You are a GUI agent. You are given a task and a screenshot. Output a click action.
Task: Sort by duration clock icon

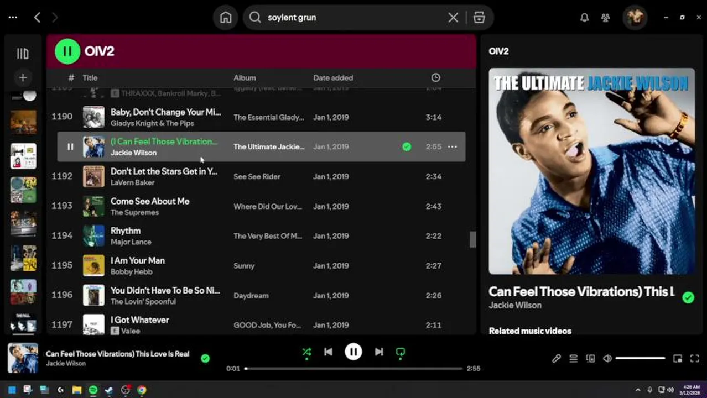pyautogui.click(x=436, y=78)
